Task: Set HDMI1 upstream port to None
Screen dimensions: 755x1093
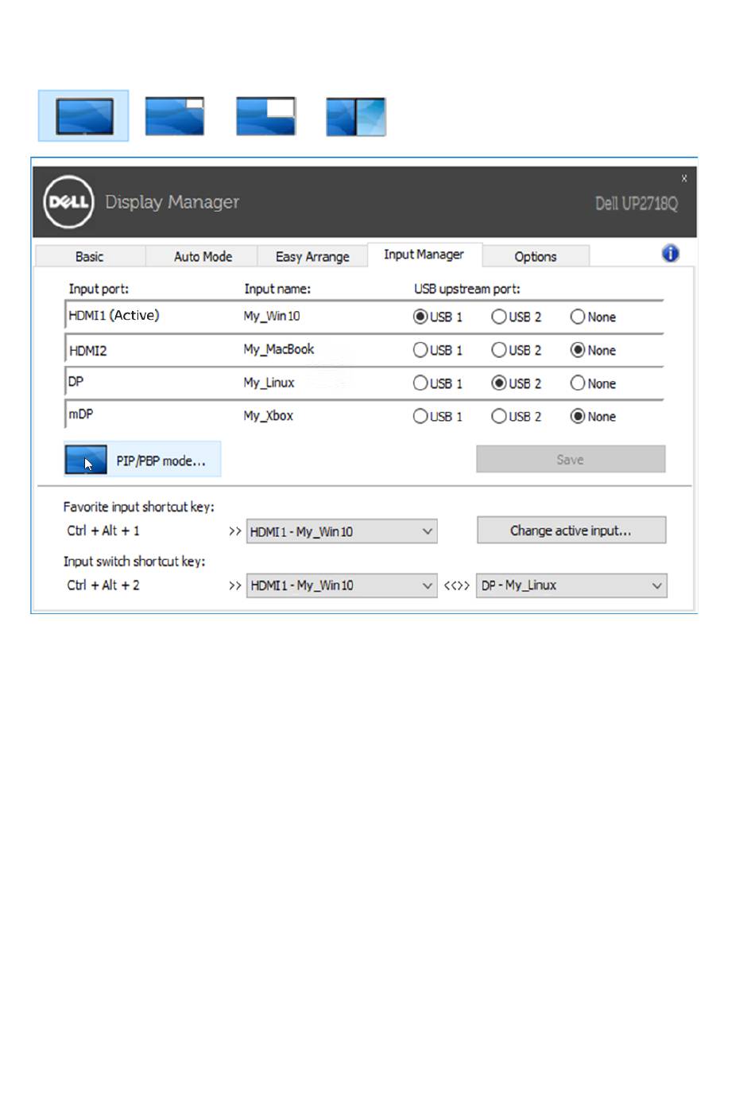Action: pyautogui.click(x=578, y=317)
